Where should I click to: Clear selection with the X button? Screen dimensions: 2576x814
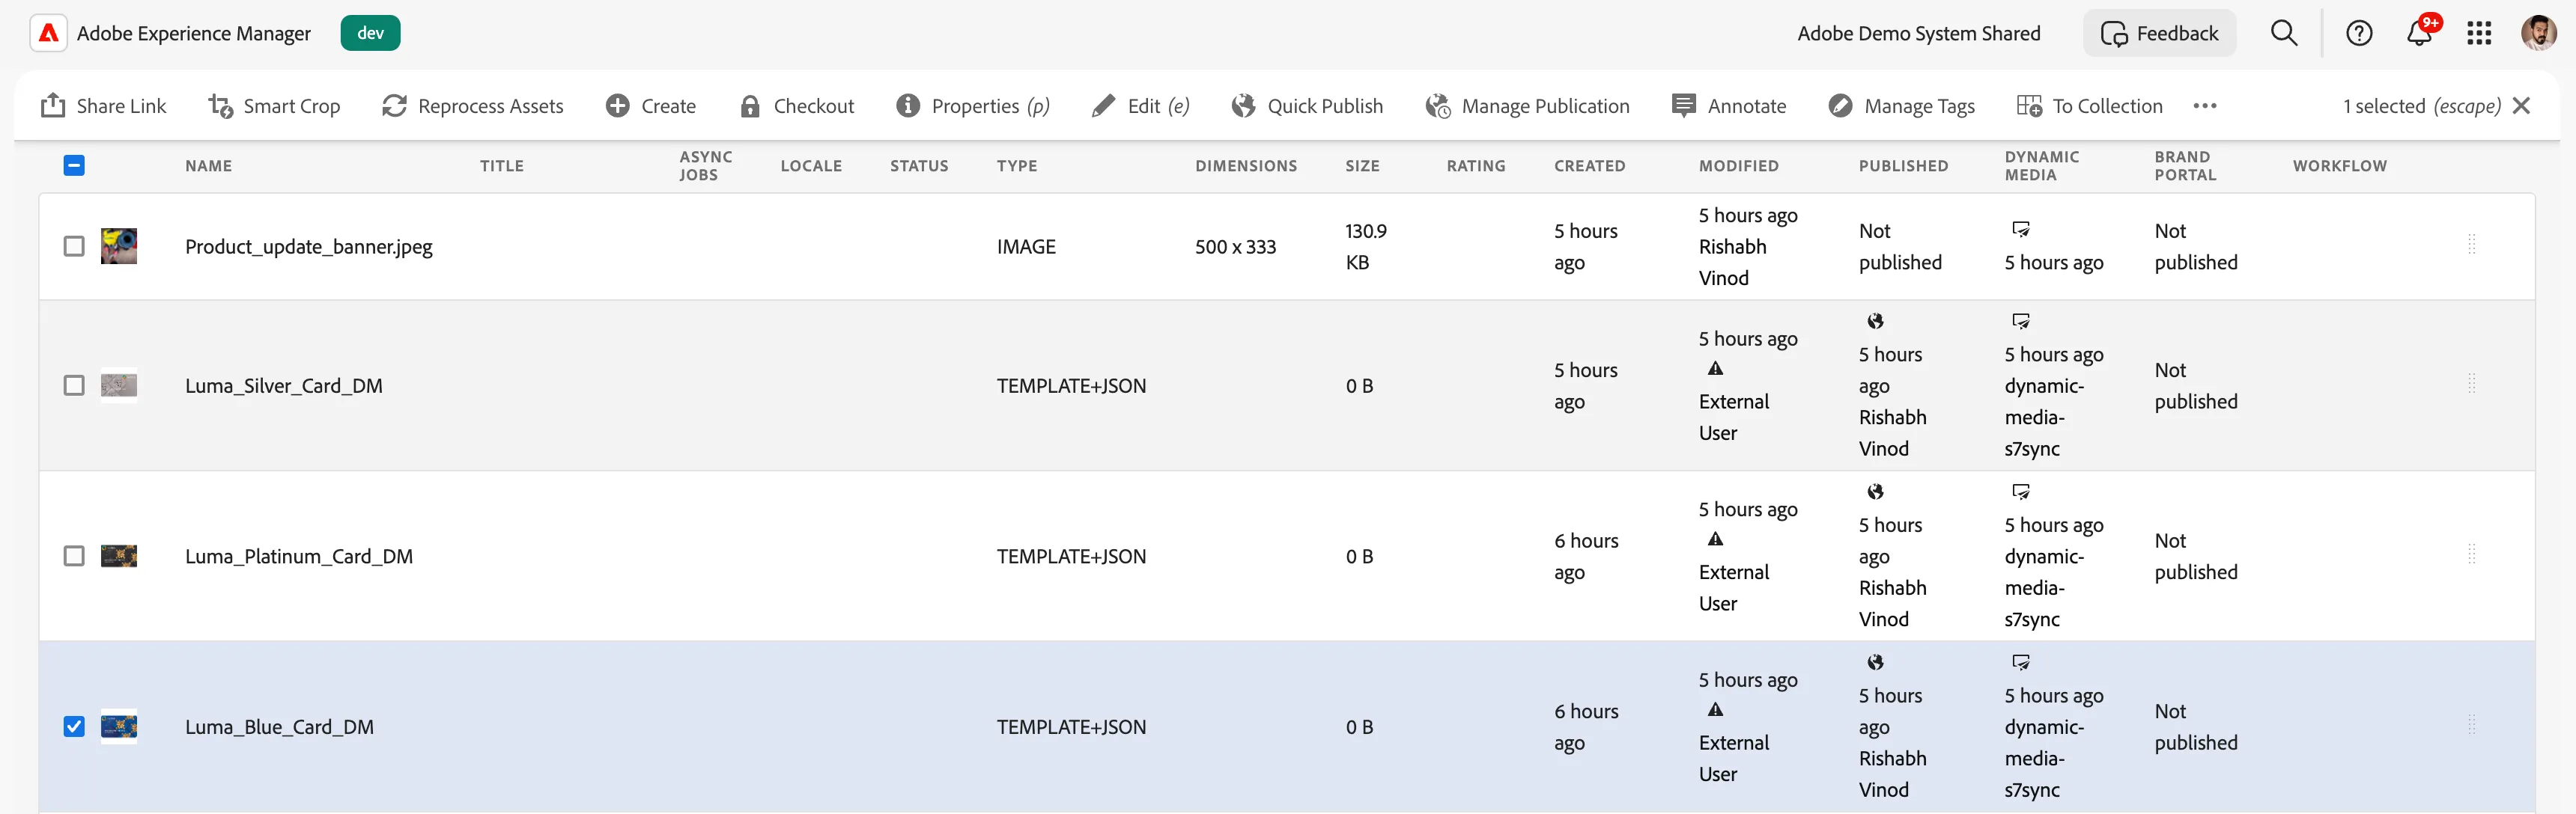point(2521,106)
